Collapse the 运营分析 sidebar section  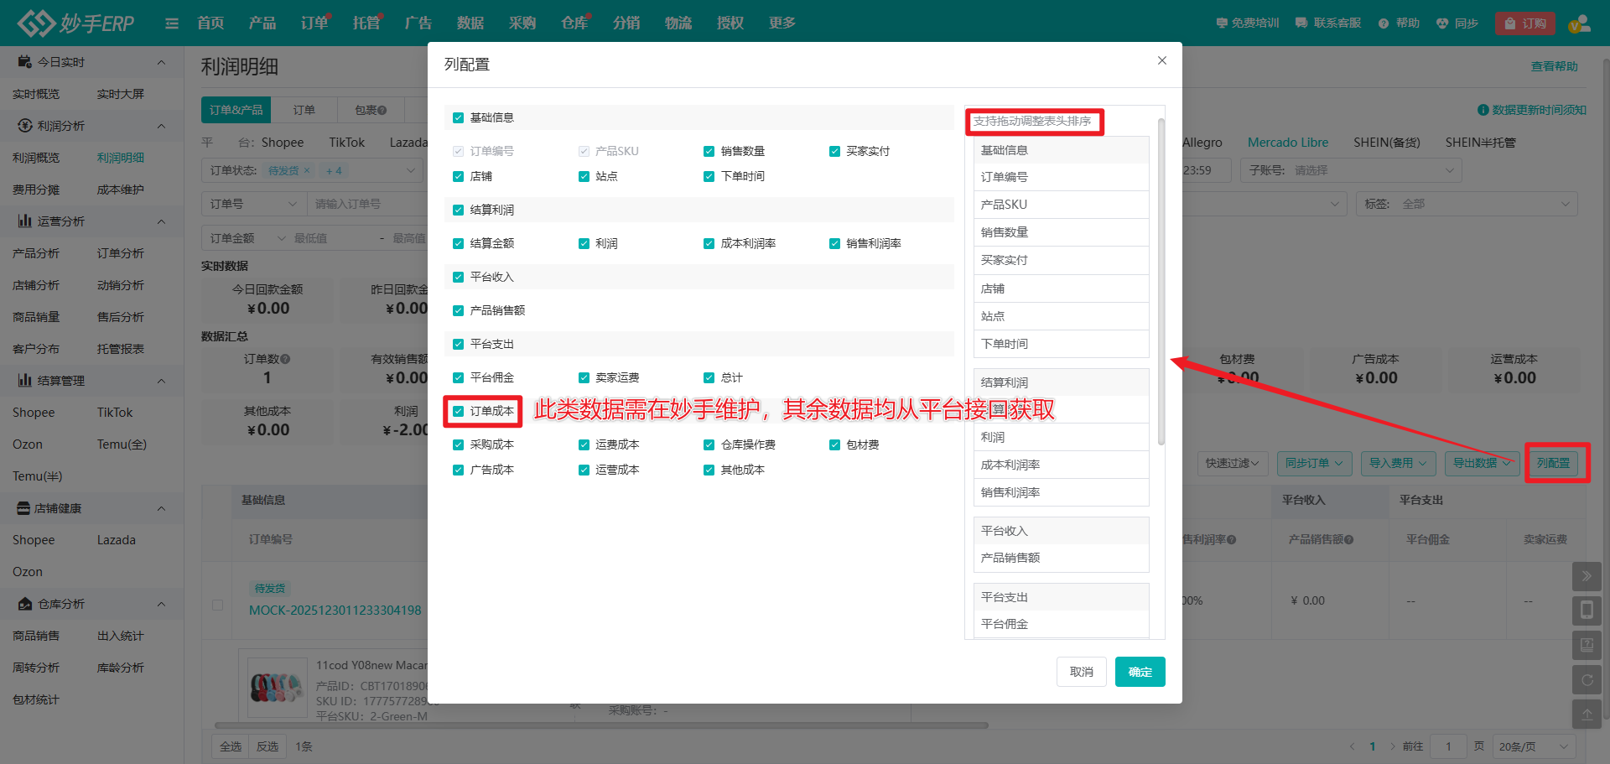[x=161, y=221]
